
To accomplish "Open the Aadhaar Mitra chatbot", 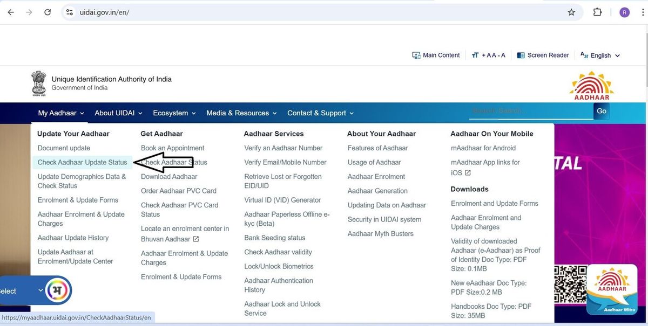I will (x=612, y=289).
